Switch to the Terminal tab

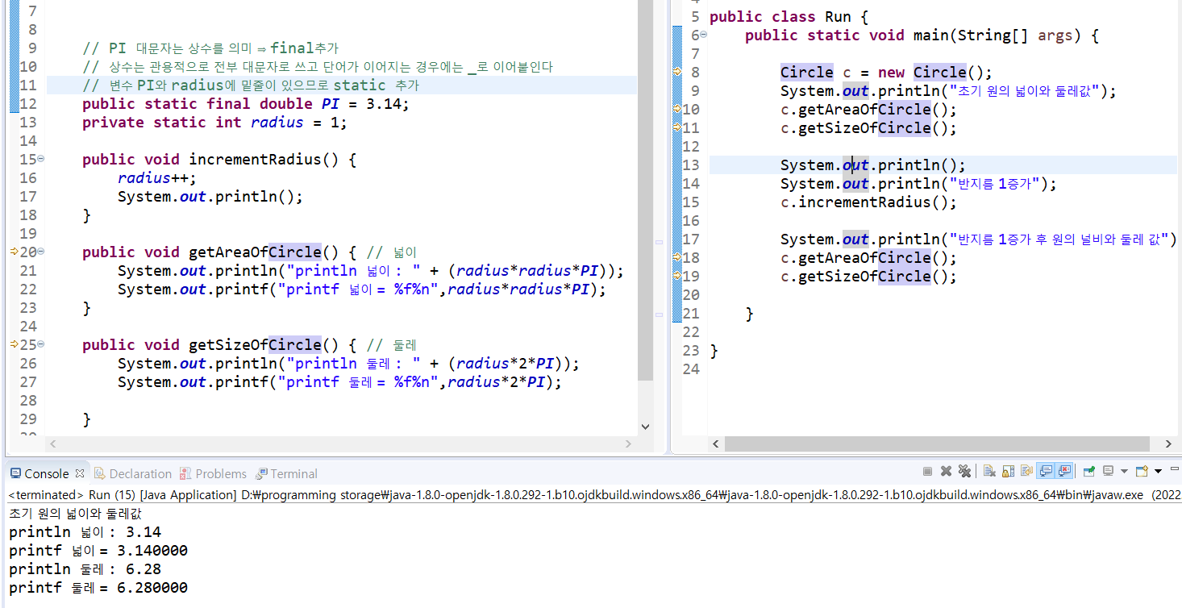coord(286,473)
